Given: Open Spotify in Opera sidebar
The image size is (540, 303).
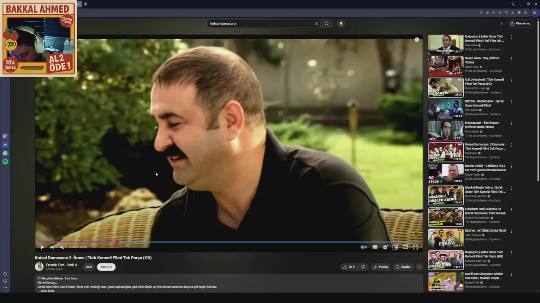Looking at the screenshot, I should (5, 162).
